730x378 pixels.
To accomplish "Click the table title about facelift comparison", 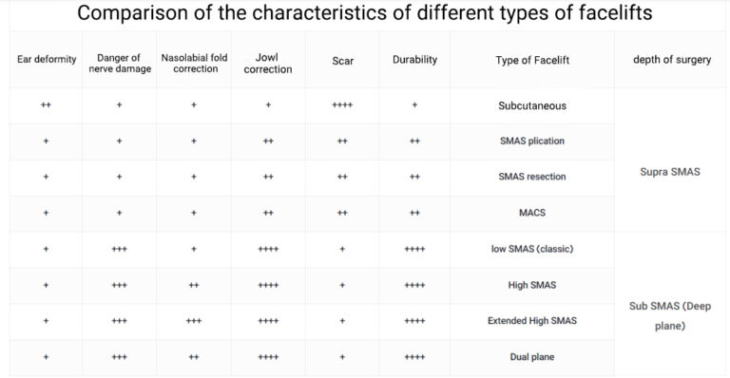I will coord(365,13).
